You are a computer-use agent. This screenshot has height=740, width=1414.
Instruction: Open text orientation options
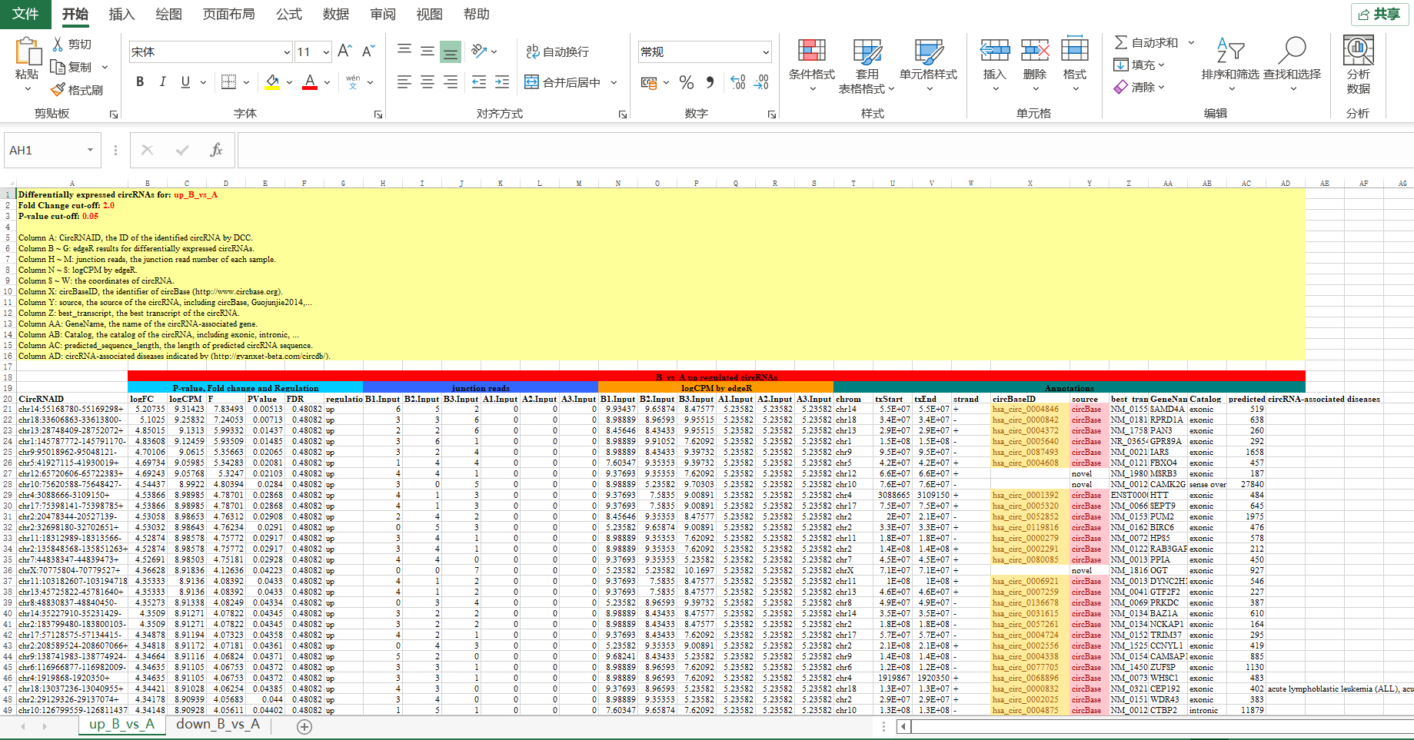[484, 51]
